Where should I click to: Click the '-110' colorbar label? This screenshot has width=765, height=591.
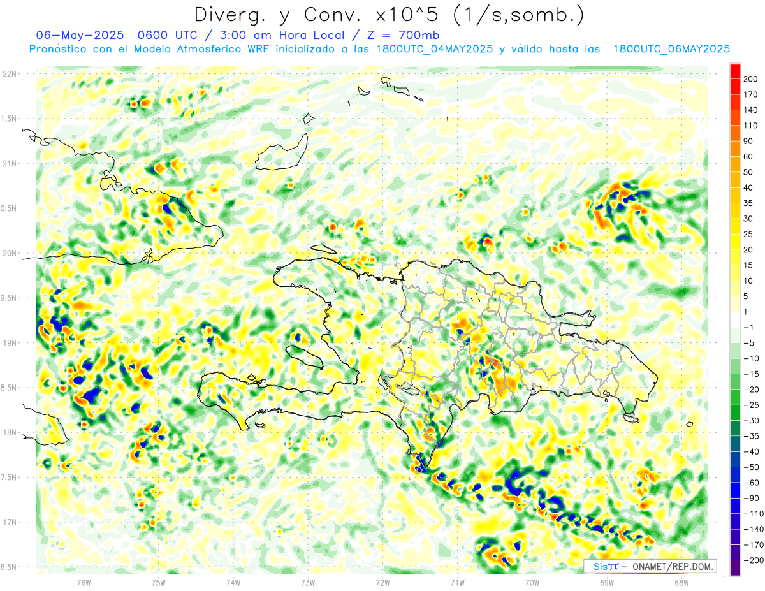click(753, 514)
